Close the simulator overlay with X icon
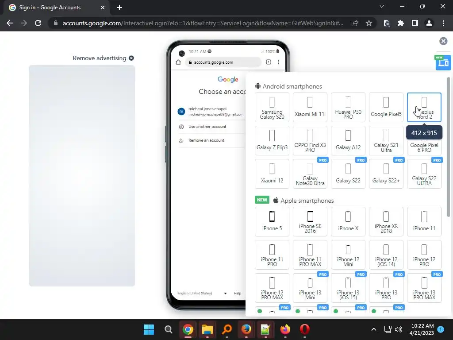This screenshot has height=340, width=453. coord(443,41)
